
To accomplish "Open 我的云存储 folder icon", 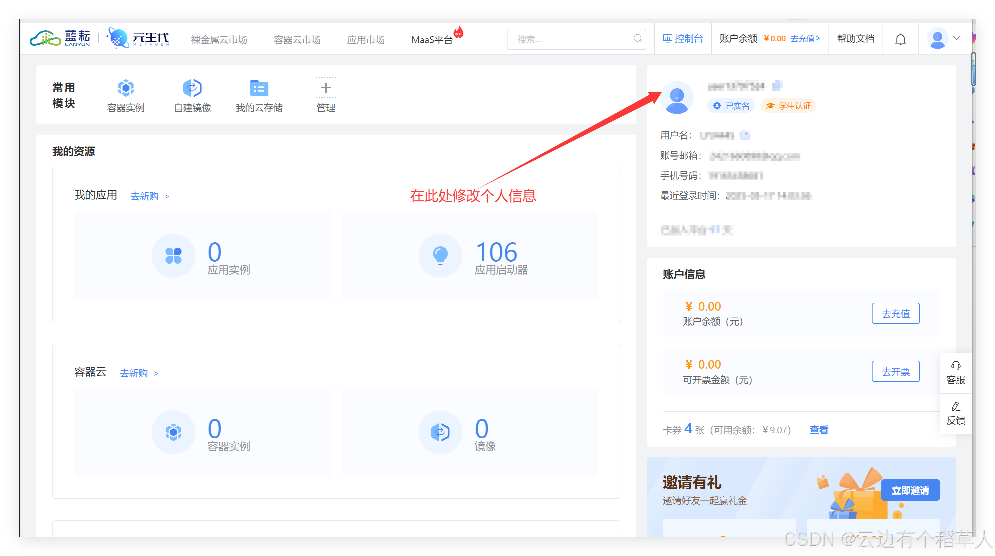I will point(259,88).
